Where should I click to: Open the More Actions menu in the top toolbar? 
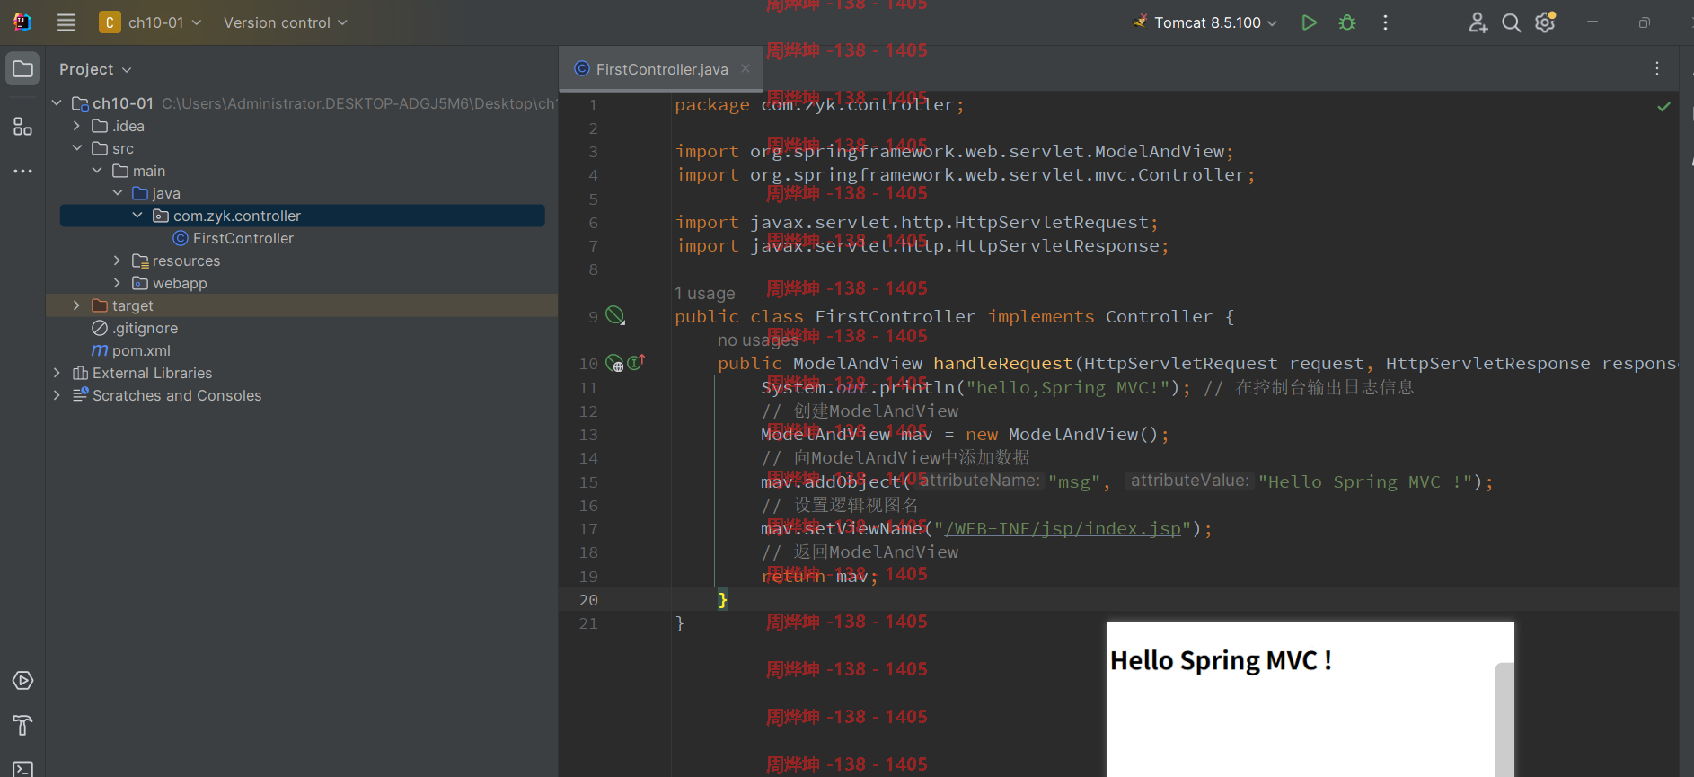[x=1385, y=22]
